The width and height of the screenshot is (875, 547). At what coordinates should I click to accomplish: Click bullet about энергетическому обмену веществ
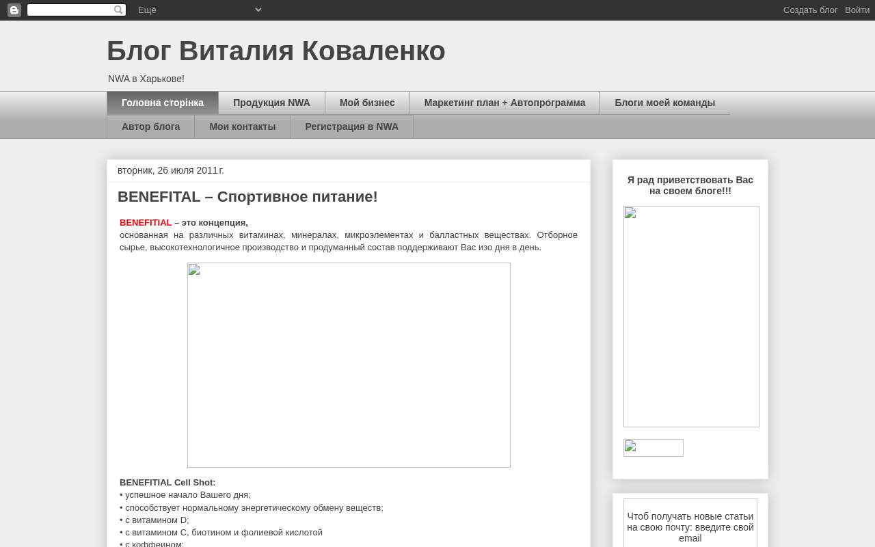tap(252, 508)
